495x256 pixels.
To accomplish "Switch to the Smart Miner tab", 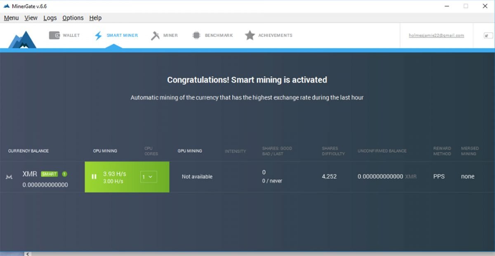I will (x=116, y=36).
